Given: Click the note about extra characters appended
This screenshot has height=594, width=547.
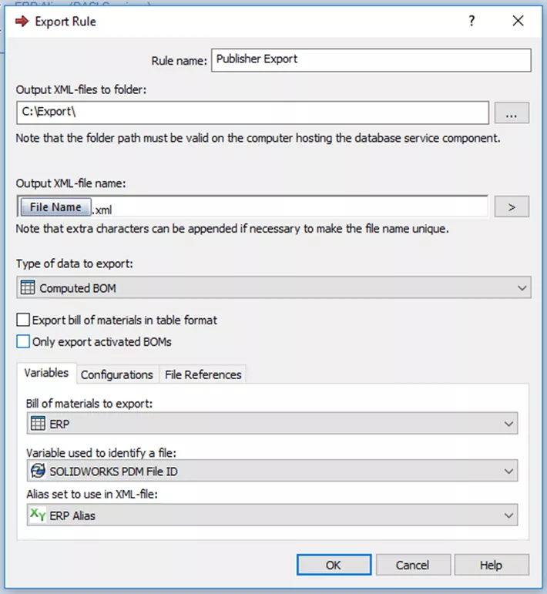Looking at the screenshot, I should tap(232, 229).
